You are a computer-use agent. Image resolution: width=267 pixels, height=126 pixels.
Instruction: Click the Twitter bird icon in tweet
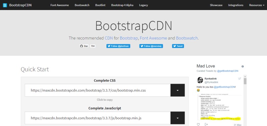pyautogui.click(x=240, y=79)
